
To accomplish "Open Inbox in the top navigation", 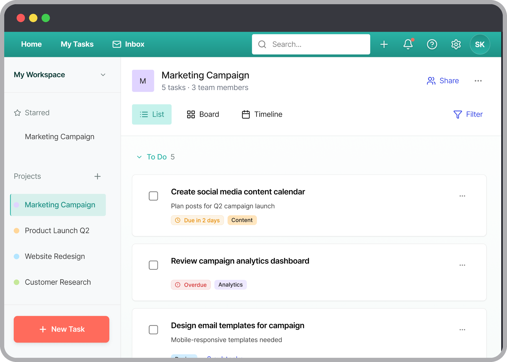I will pyautogui.click(x=128, y=44).
